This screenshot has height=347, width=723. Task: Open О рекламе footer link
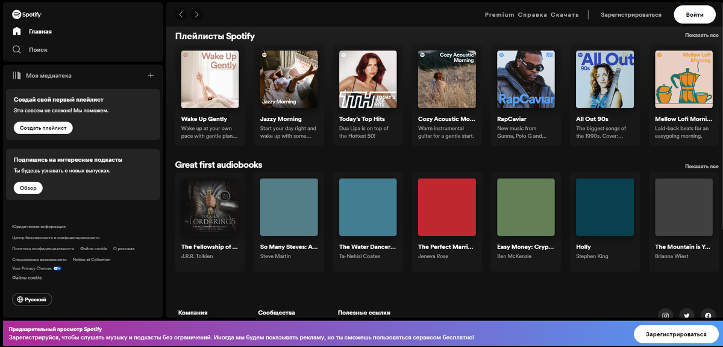point(124,248)
